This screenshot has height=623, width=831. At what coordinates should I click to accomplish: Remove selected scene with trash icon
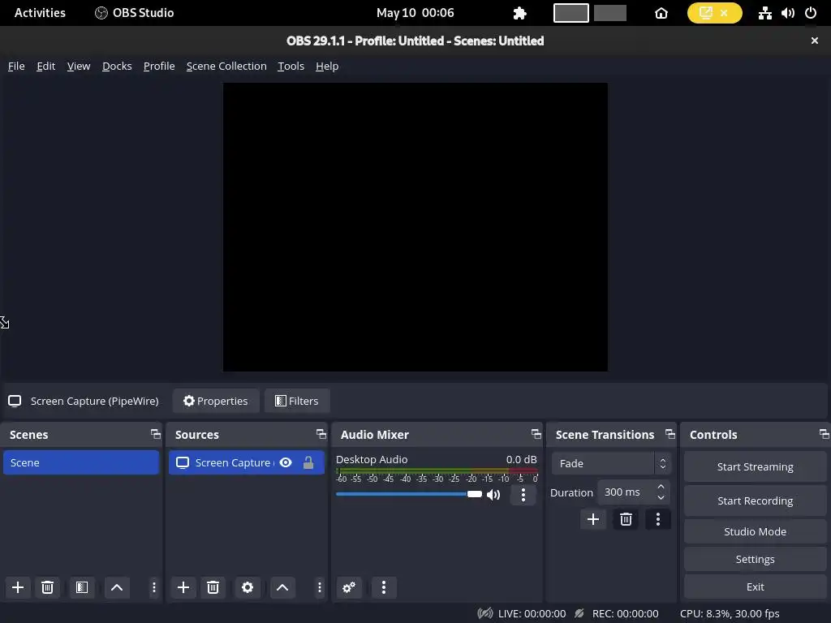[47, 587]
